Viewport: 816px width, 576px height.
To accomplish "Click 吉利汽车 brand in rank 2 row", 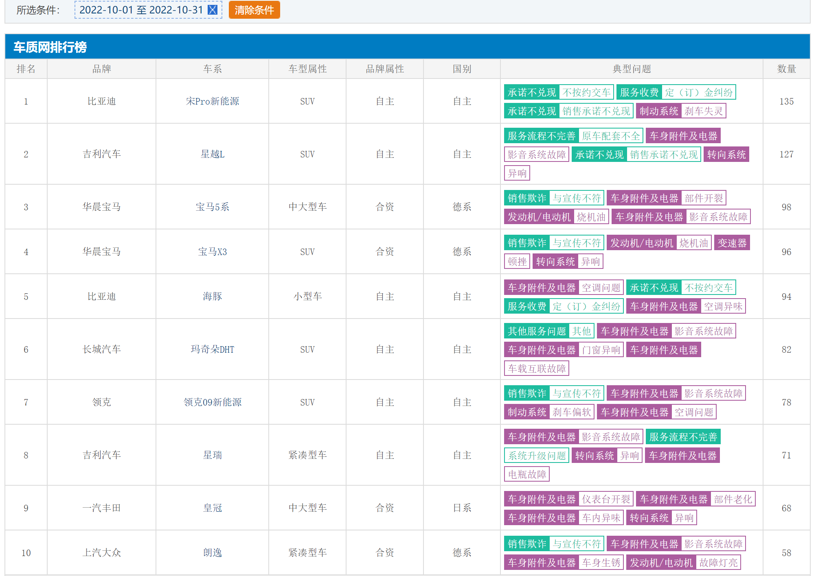I will click(102, 154).
